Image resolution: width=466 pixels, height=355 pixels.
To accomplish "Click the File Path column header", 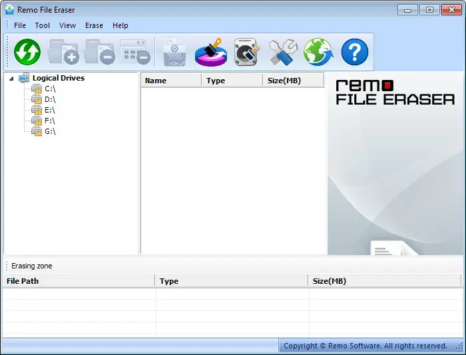I will pos(79,281).
